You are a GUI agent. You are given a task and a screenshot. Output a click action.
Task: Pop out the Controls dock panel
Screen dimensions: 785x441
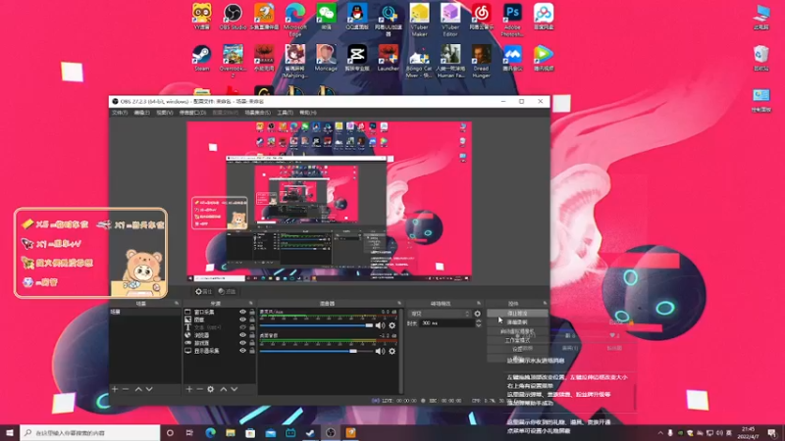545,304
